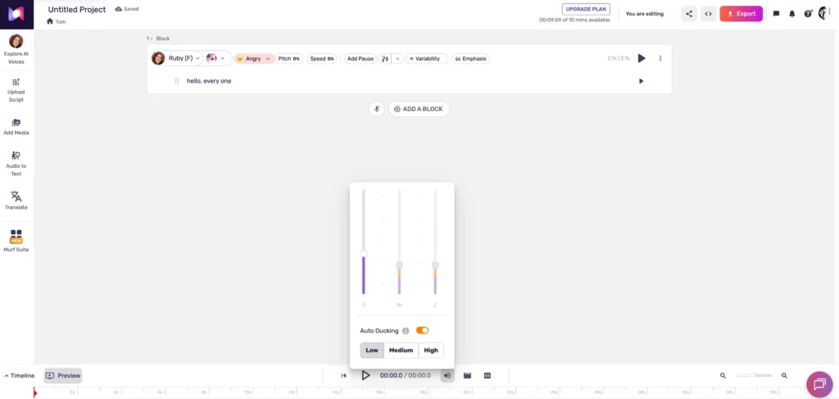This screenshot has height=399, width=839.
Task: Turn off the Auto Ducking switch
Action: pos(422,330)
